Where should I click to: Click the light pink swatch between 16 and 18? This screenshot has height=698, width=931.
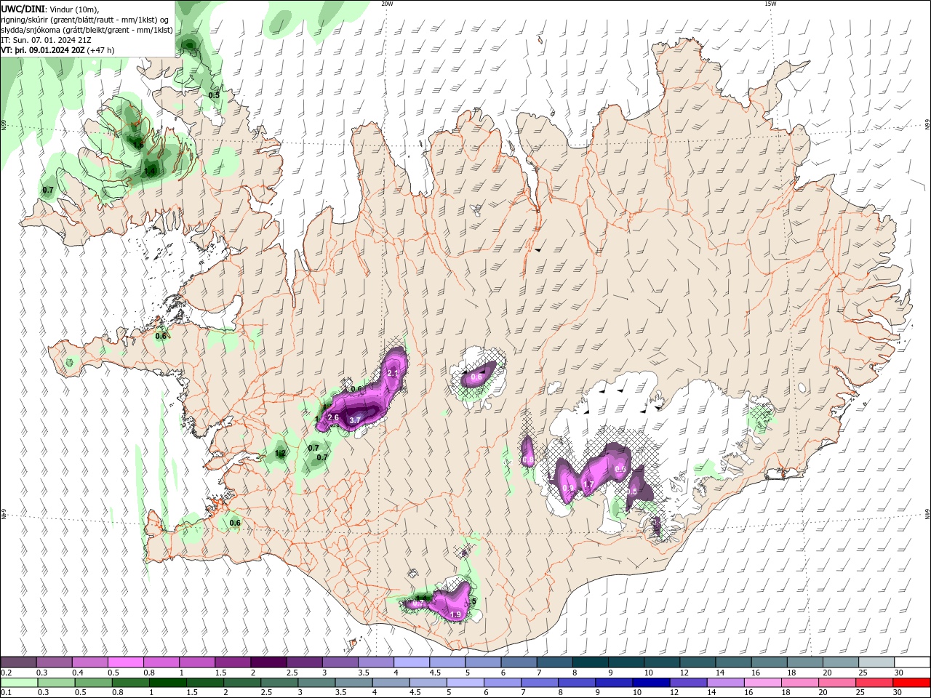762,683
